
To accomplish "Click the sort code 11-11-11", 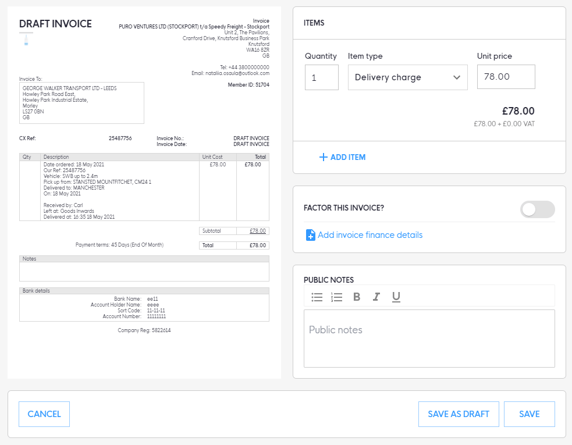I will click(156, 311).
